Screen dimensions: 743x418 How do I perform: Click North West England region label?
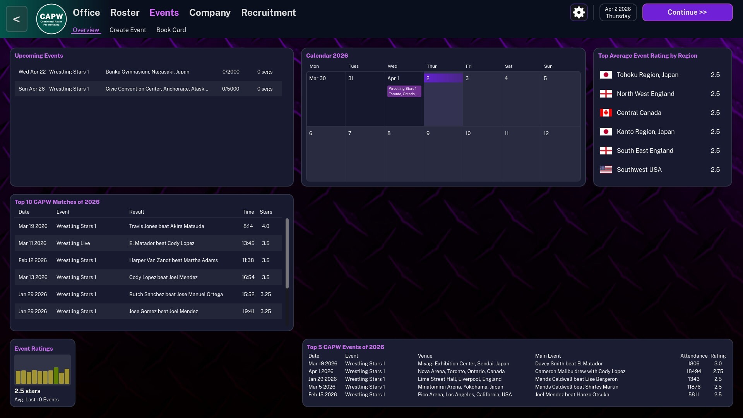tap(645, 94)
